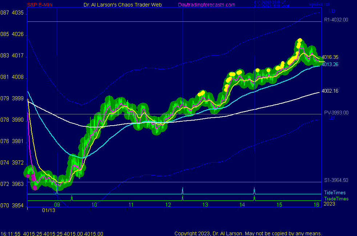Screen dimensions: 357x236
Task: Select the "3990" price axis label
Action: pos(18,120)
